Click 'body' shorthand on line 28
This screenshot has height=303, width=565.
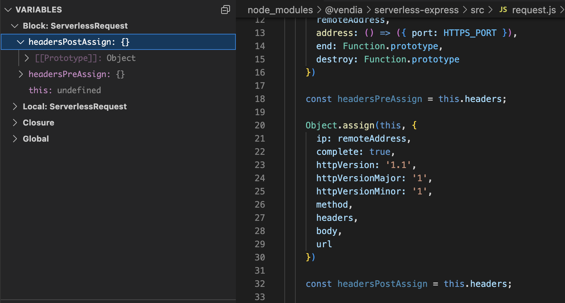[327, 231]
